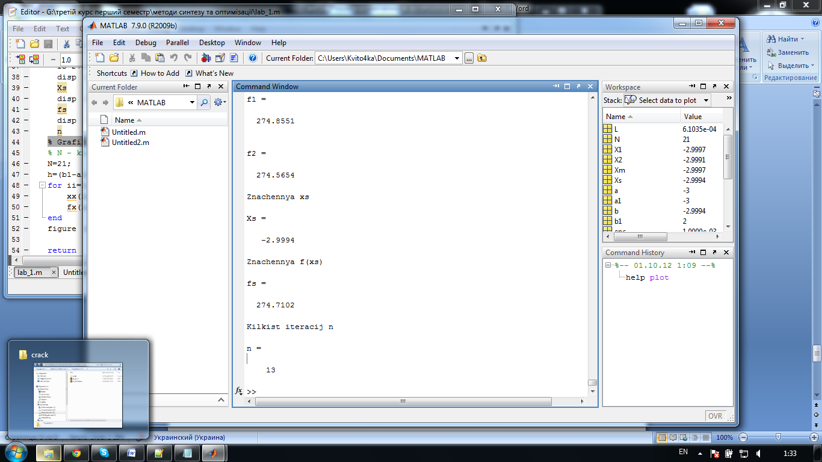Click Shortcuts label in shortcuts bar

click(112, 73)
